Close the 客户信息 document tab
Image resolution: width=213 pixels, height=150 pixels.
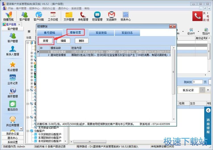pos(19,24)
